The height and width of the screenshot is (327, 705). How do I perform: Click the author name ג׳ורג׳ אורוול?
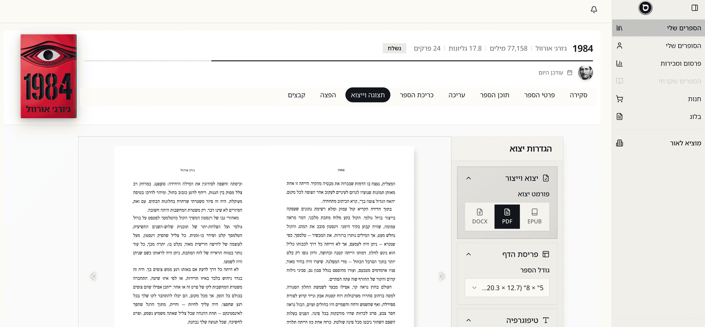pyautogui.click(x=551, y=48)
